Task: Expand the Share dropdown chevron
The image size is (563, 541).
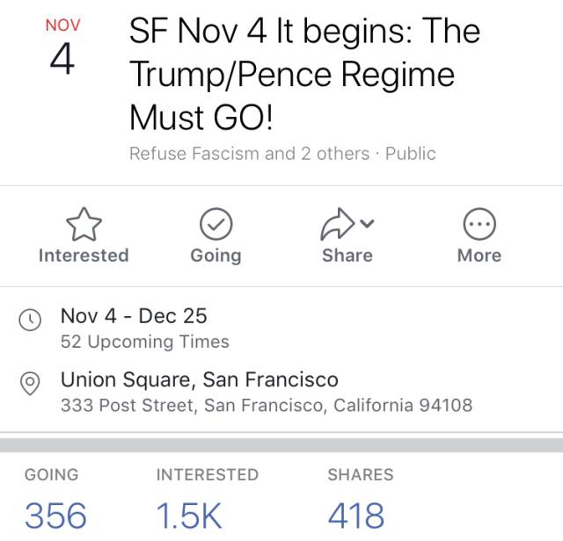Action: 368,224
